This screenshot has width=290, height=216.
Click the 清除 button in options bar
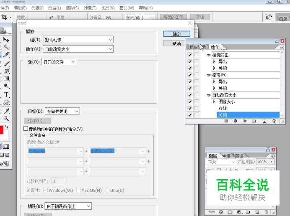200,17
